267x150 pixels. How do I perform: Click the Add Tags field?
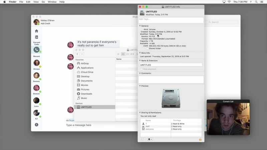click(171, 20)
